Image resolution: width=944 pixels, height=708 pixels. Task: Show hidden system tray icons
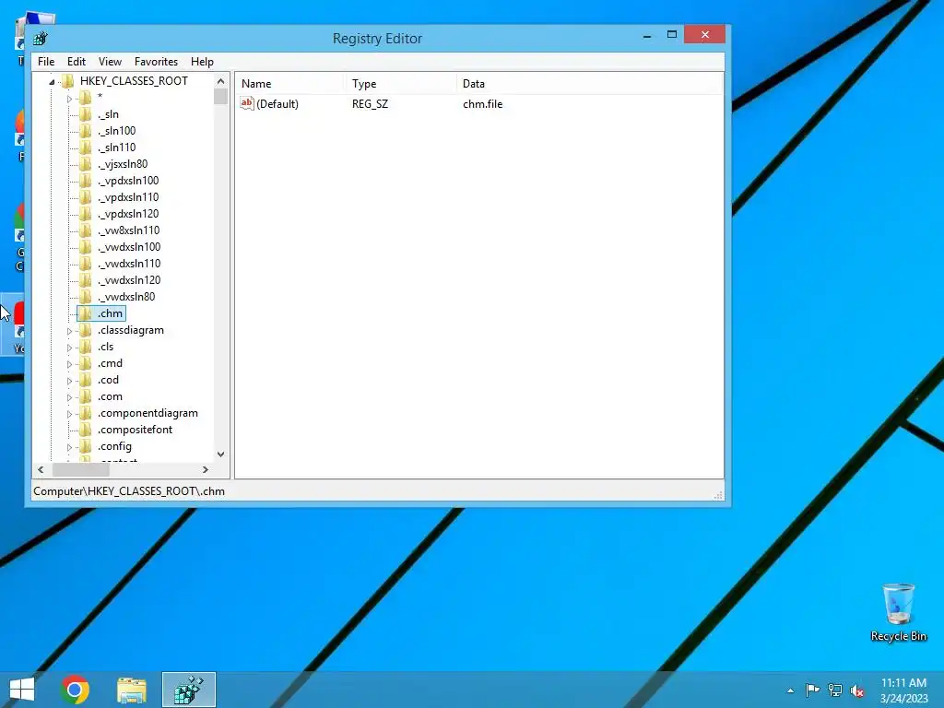[790, 690]
